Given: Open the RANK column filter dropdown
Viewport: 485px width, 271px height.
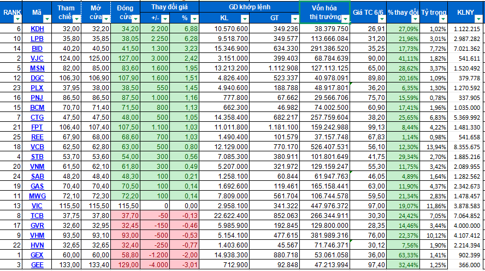Looking at the screenshot, I should [x=17, y=19].
